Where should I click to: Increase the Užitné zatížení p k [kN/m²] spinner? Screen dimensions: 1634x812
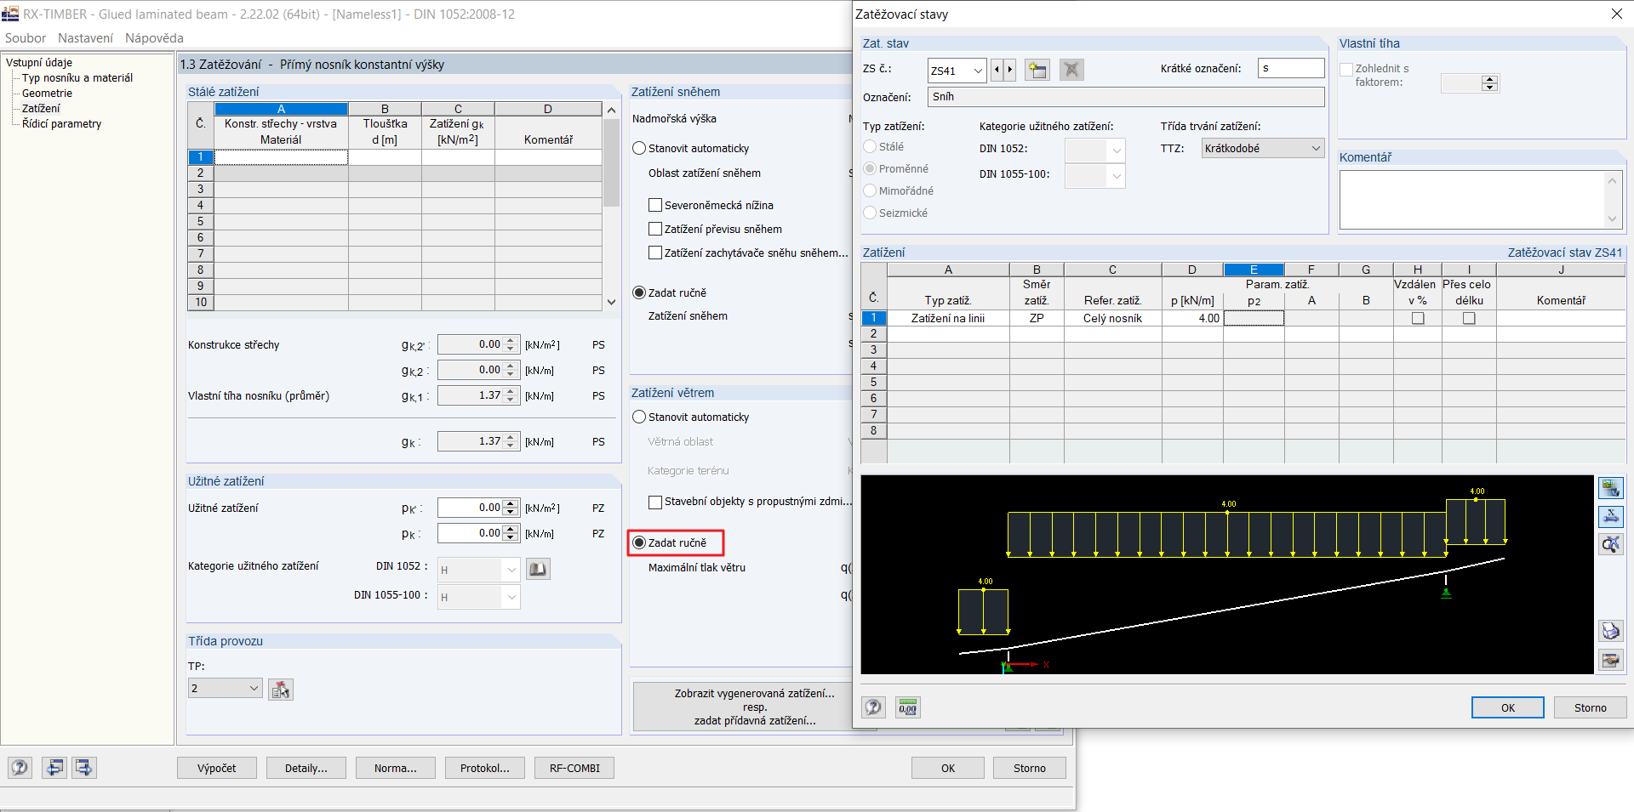(x=511, y=503)
